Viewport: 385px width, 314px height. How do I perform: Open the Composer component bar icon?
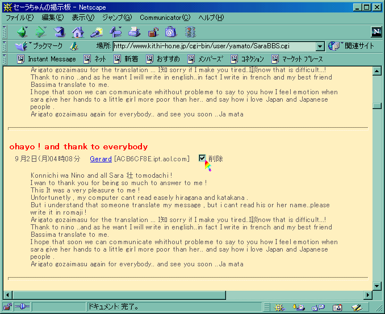click(357, 307)
